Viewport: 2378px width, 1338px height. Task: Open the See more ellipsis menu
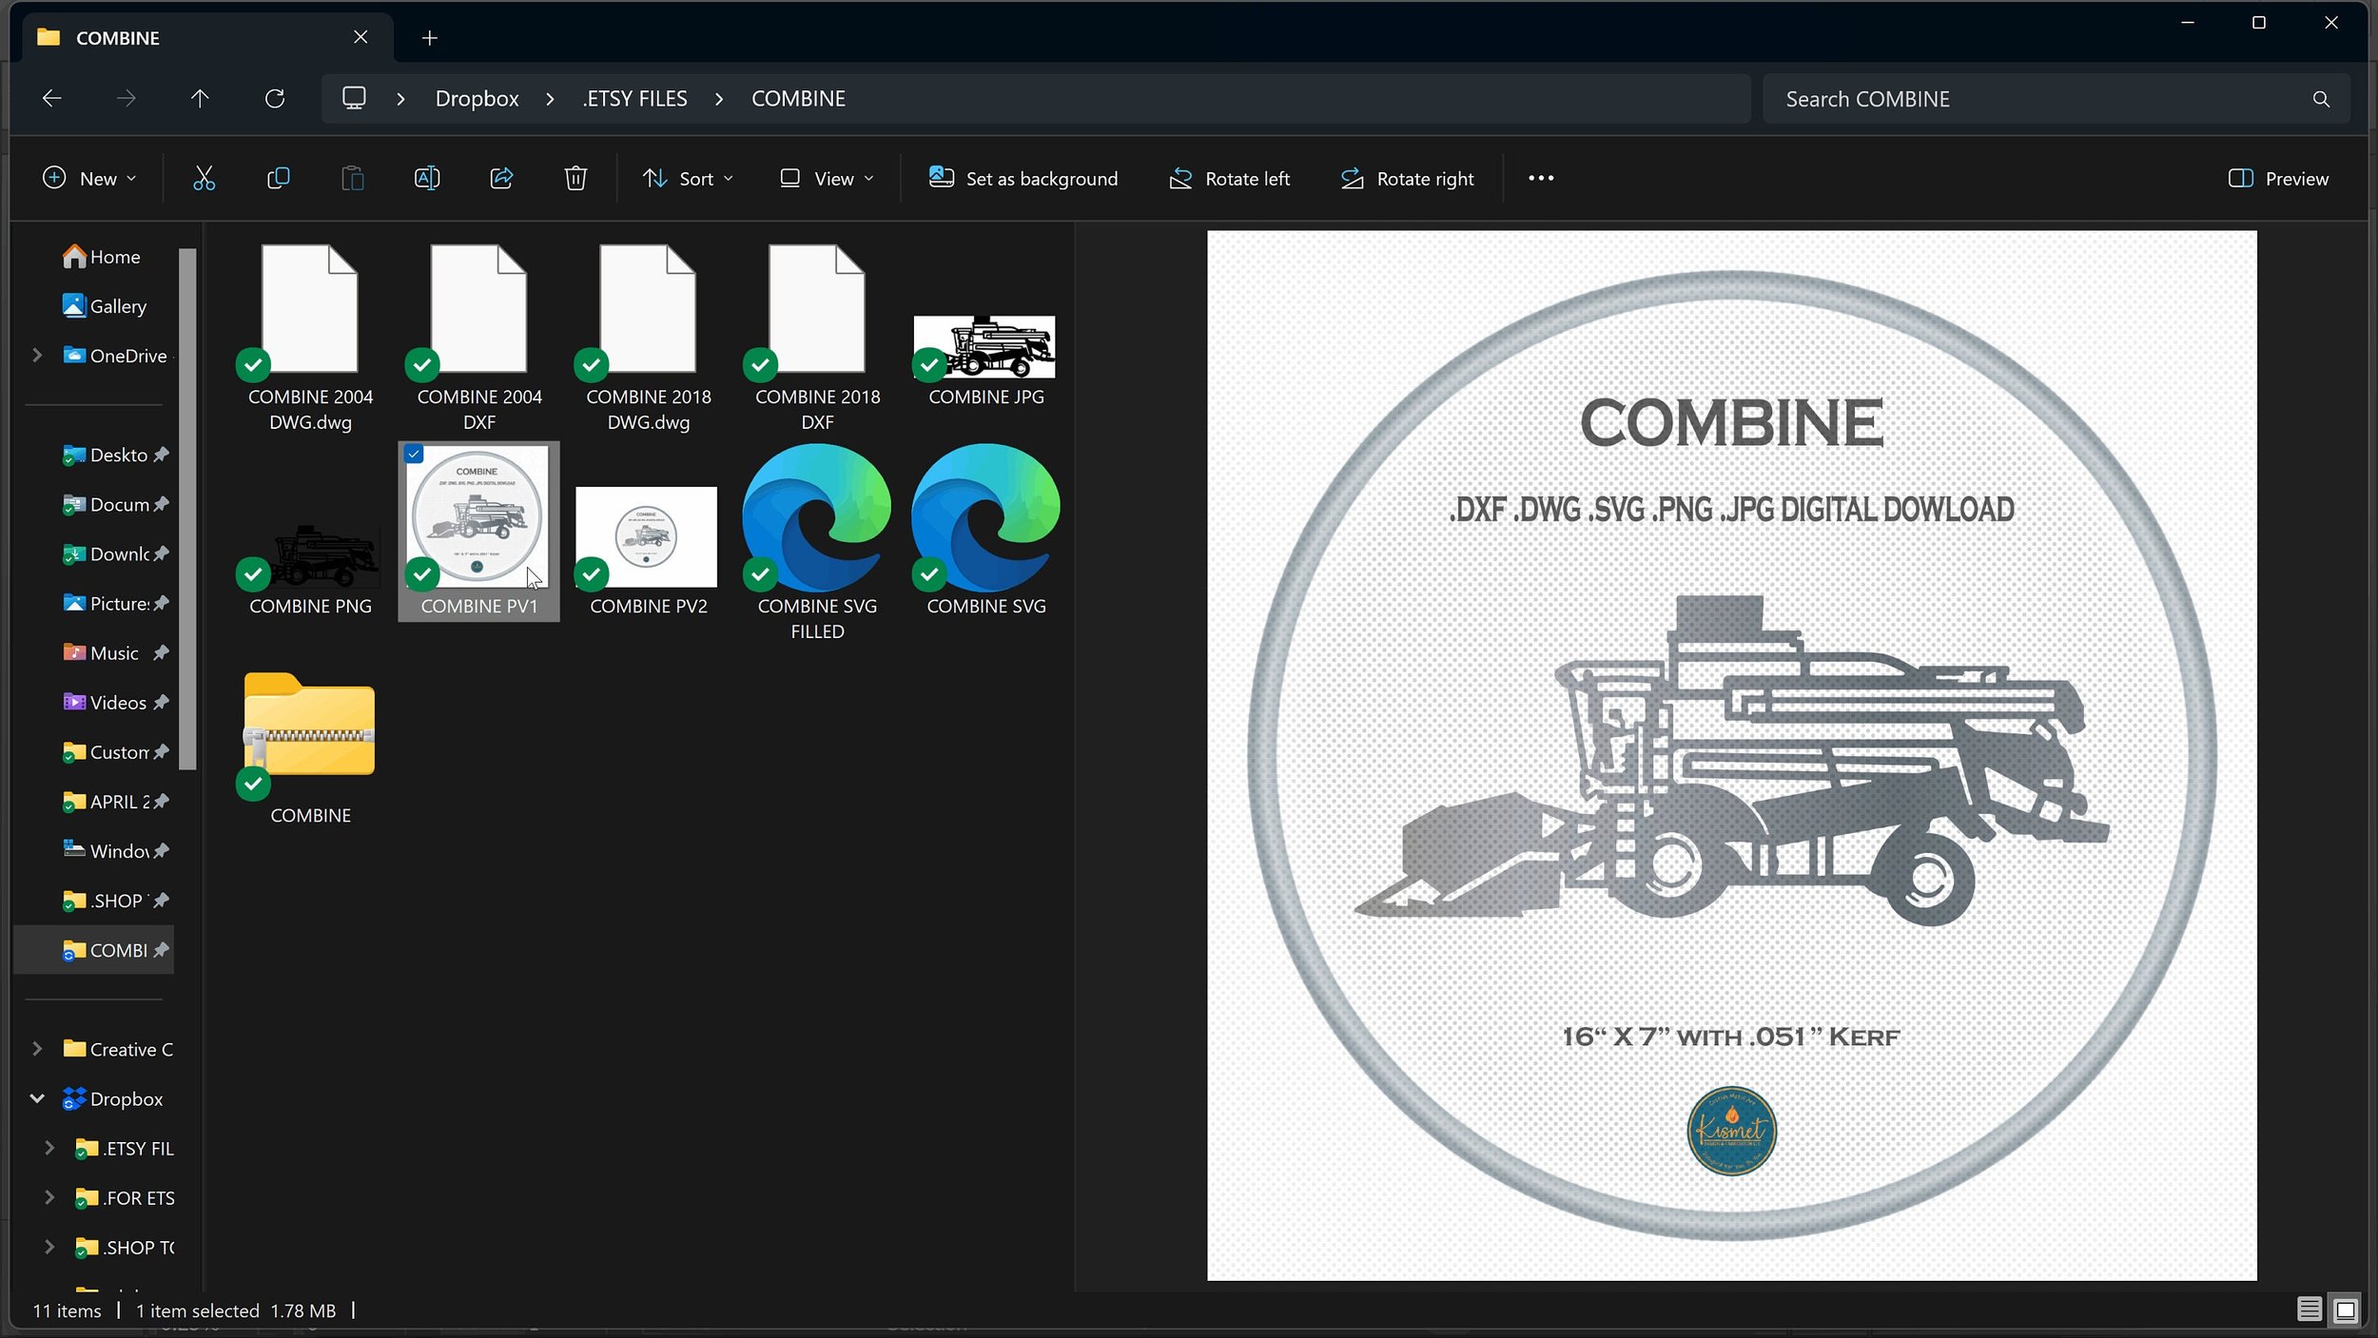[x=1541, y=178]
